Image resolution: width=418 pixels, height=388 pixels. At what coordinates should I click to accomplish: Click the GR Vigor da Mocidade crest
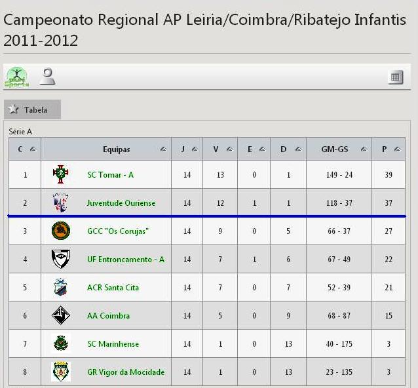(x=61, y=372)
